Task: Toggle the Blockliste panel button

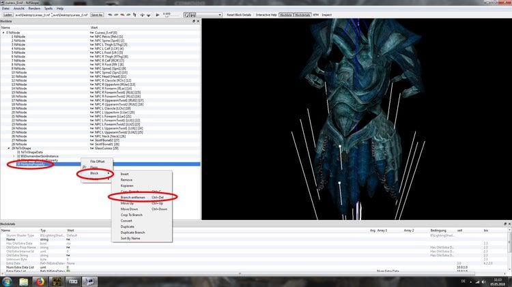Action: 286,15
